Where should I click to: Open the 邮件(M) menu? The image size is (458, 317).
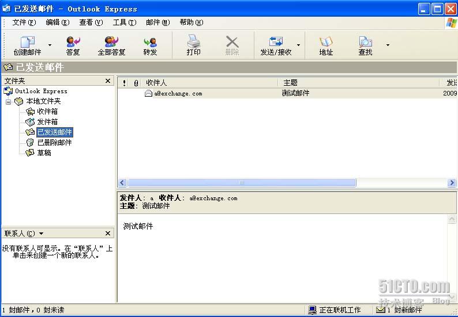point(157,22)
